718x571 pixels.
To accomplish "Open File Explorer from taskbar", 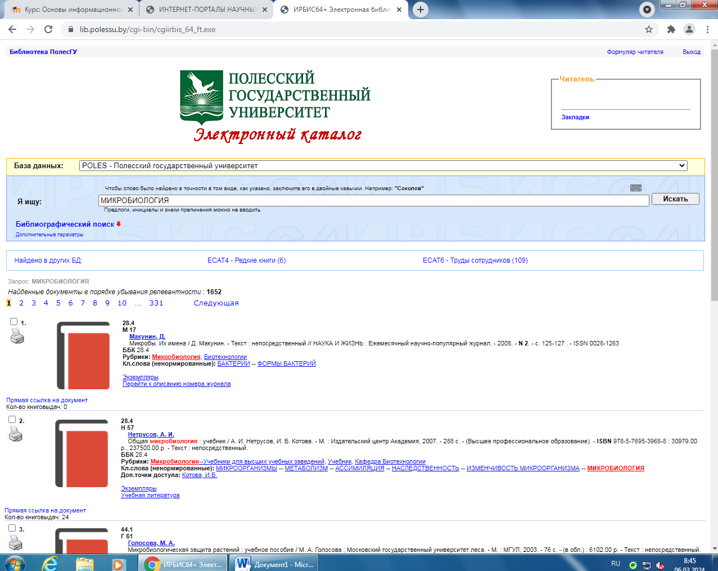I will click(x=84, y=563).
